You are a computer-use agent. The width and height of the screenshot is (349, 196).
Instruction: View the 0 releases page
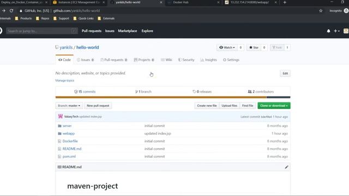click(x=202, y=91)
